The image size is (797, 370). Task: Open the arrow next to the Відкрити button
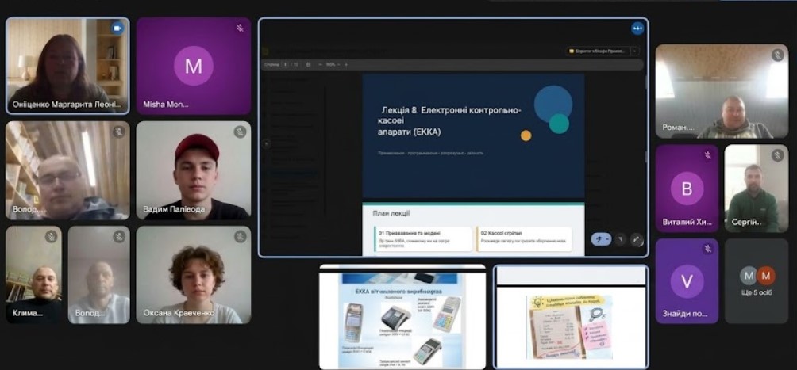tap(635, 51)
